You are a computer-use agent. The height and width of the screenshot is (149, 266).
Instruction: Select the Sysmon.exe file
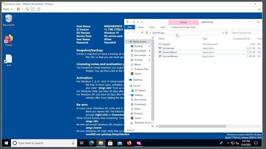click(x=168, y=48)
